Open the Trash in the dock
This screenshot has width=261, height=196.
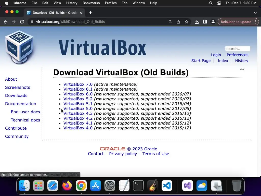click(x=237, y=186)
